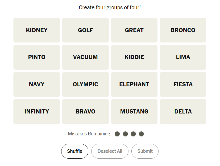Toggle the GREAT tile

tap(134, 30)
